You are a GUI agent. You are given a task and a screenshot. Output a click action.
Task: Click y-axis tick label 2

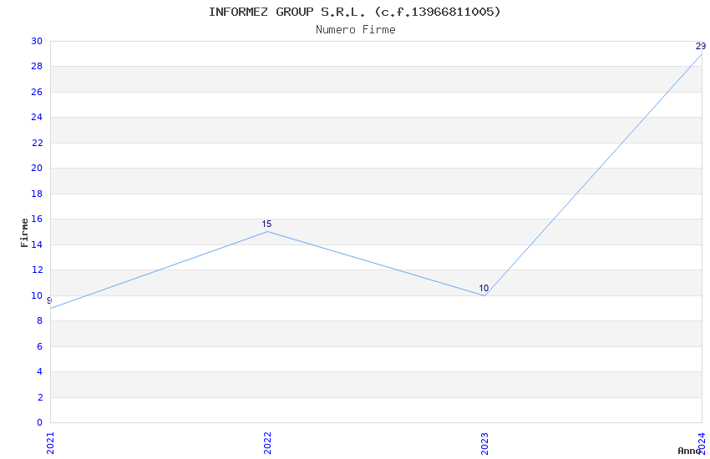[40, 397]
